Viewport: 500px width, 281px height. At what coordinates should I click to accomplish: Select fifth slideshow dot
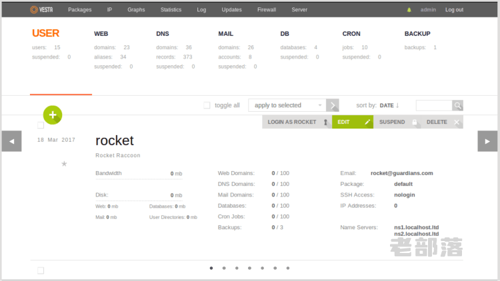[x=263, y=268]
